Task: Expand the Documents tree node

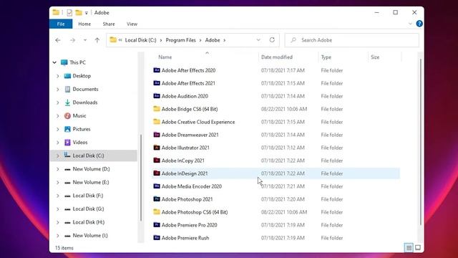Action: (x=57, y=89)
